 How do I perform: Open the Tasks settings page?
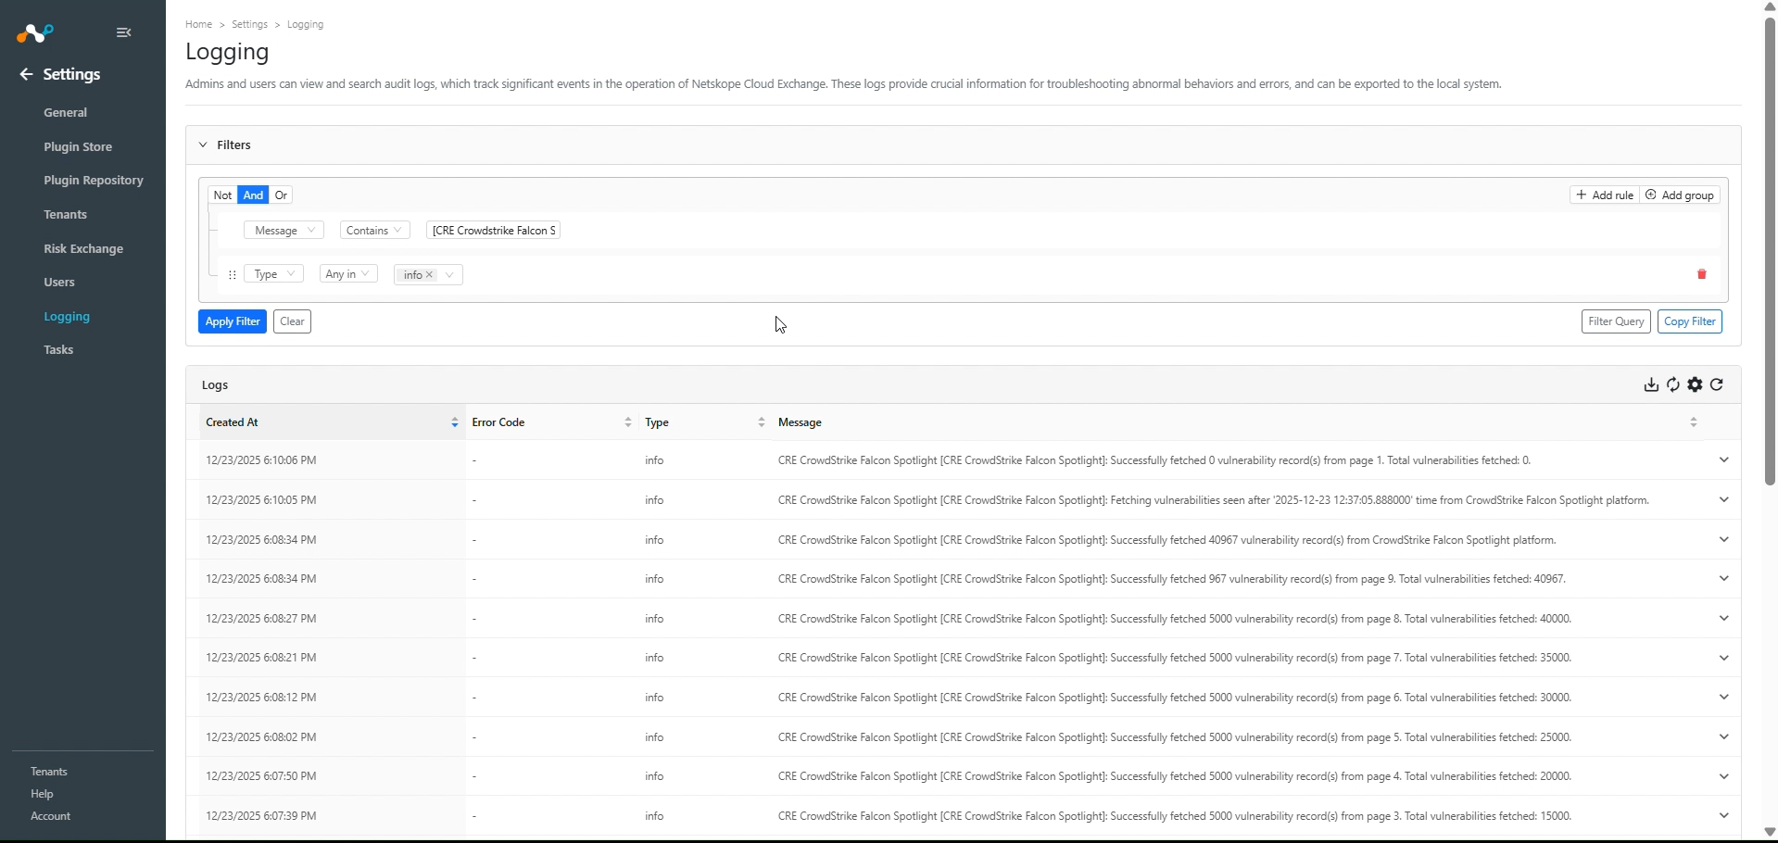(58, 350)
